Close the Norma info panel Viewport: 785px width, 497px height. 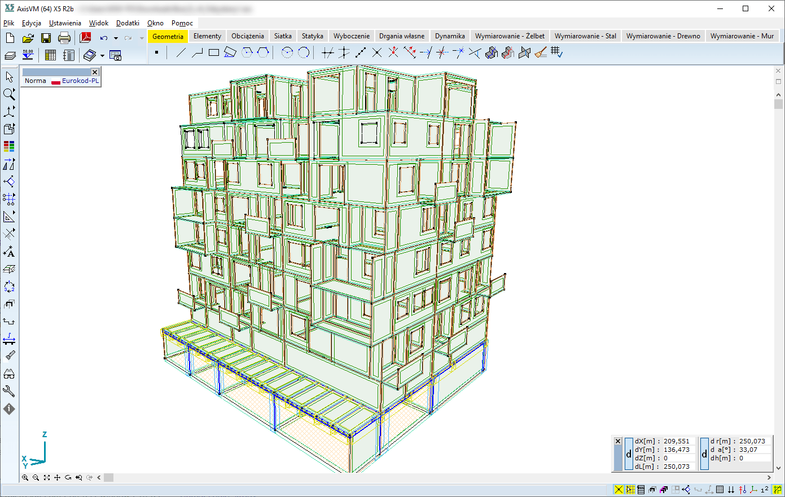(x=95, y=72)
